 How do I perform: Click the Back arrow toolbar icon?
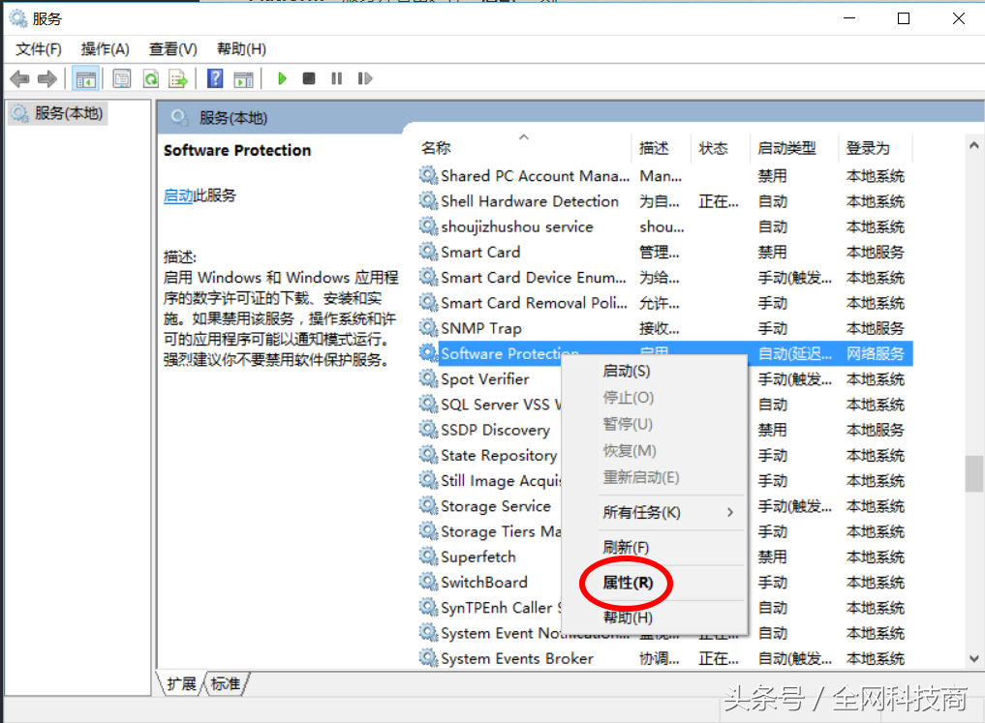(20, 79)
